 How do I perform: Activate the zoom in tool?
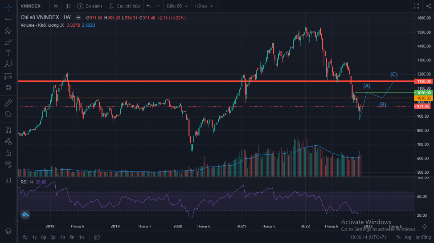(8, 114)
